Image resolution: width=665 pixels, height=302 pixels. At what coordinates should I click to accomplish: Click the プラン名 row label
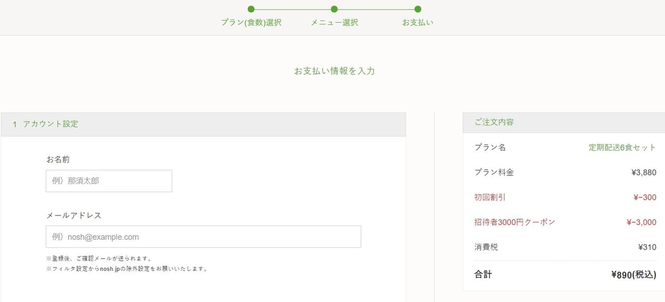click(490, 147)
